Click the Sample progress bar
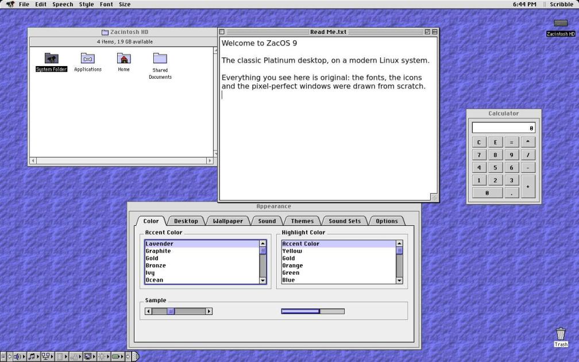 pos(312,311)
